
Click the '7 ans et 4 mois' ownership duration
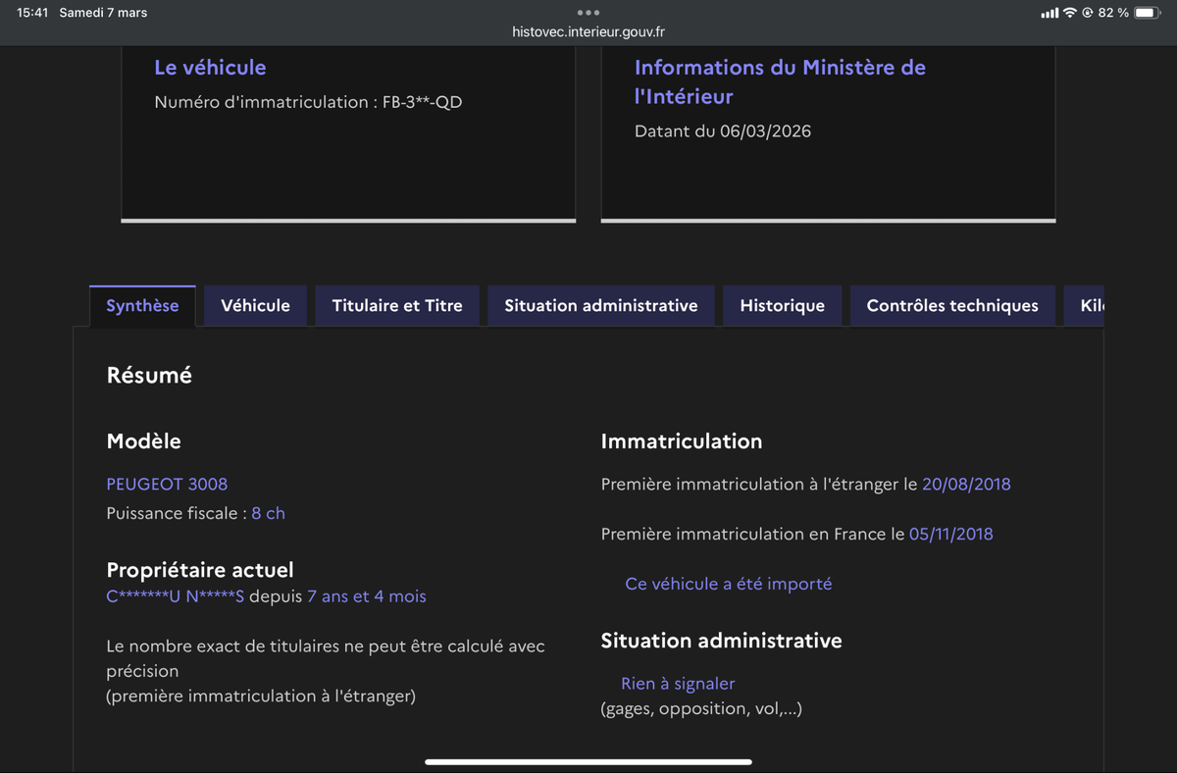[366, 596]
